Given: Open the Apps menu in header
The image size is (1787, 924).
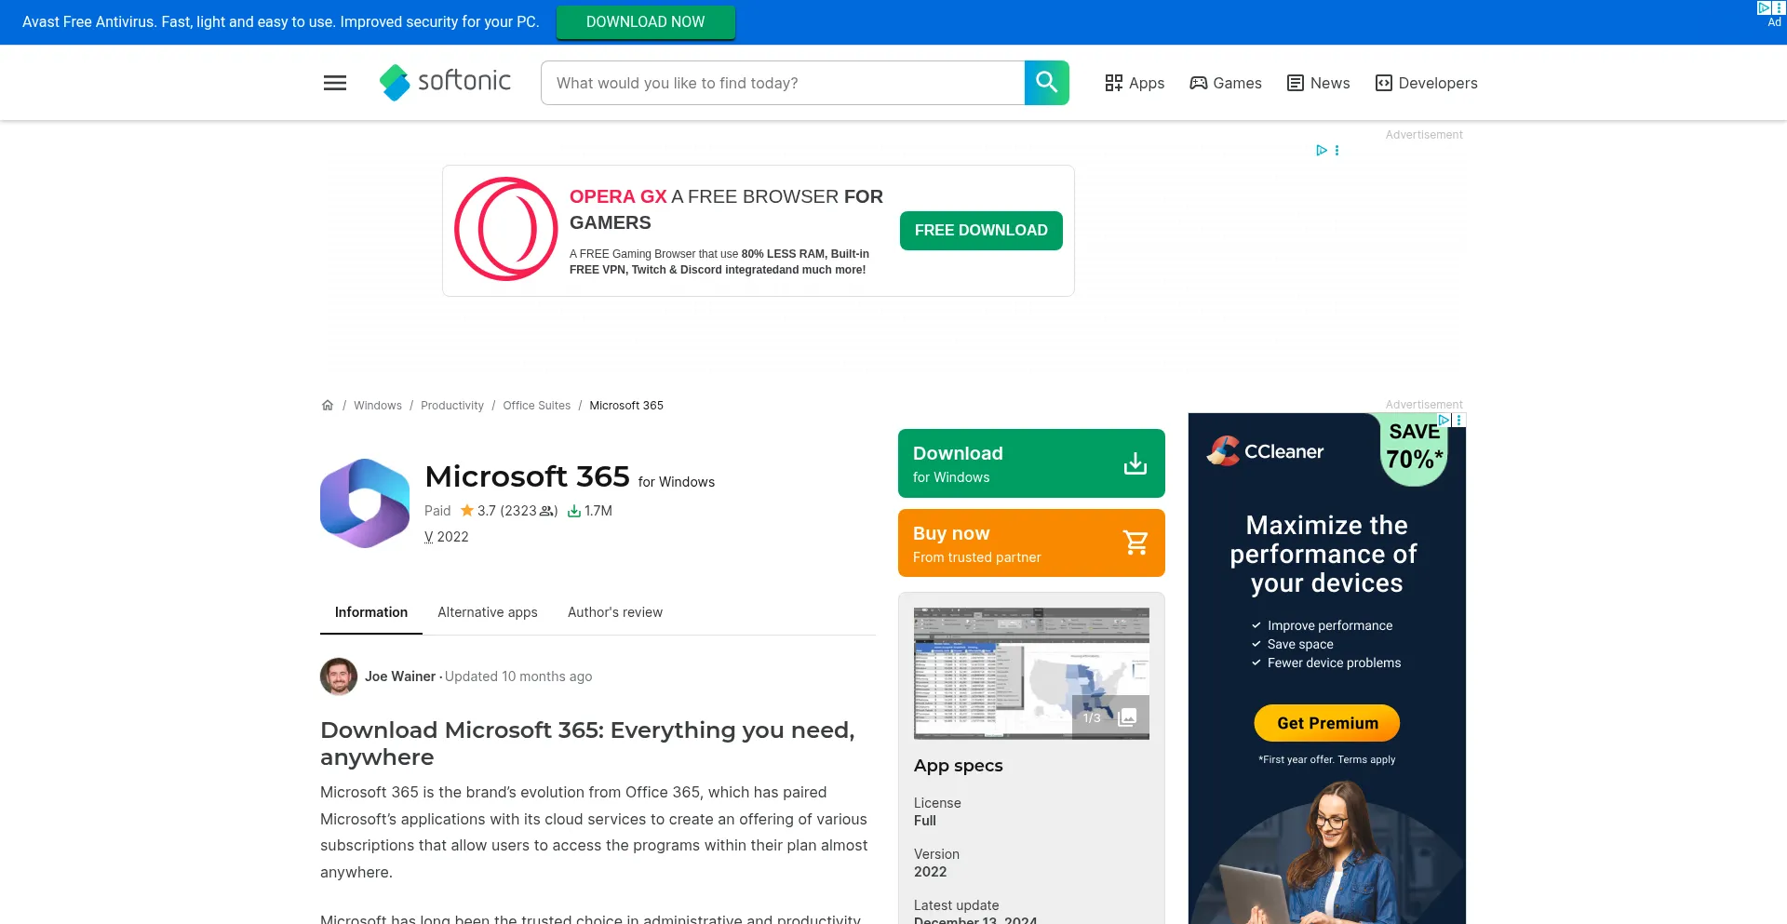Looking at the screenshot, I should coord(1135,83).
